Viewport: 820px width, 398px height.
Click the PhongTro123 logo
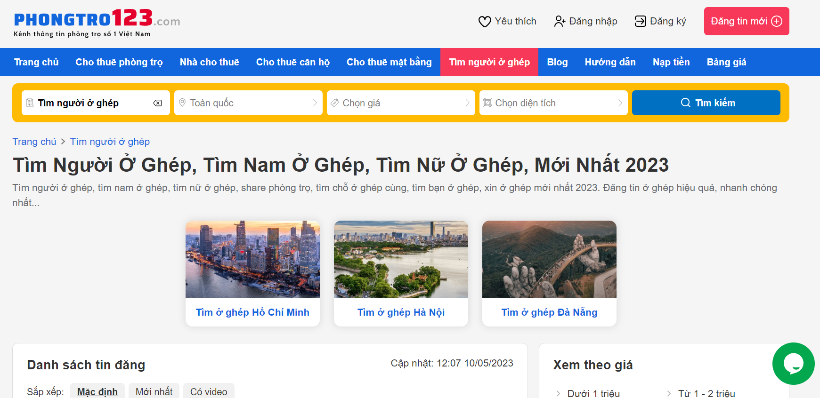click(x=97, y=23)
